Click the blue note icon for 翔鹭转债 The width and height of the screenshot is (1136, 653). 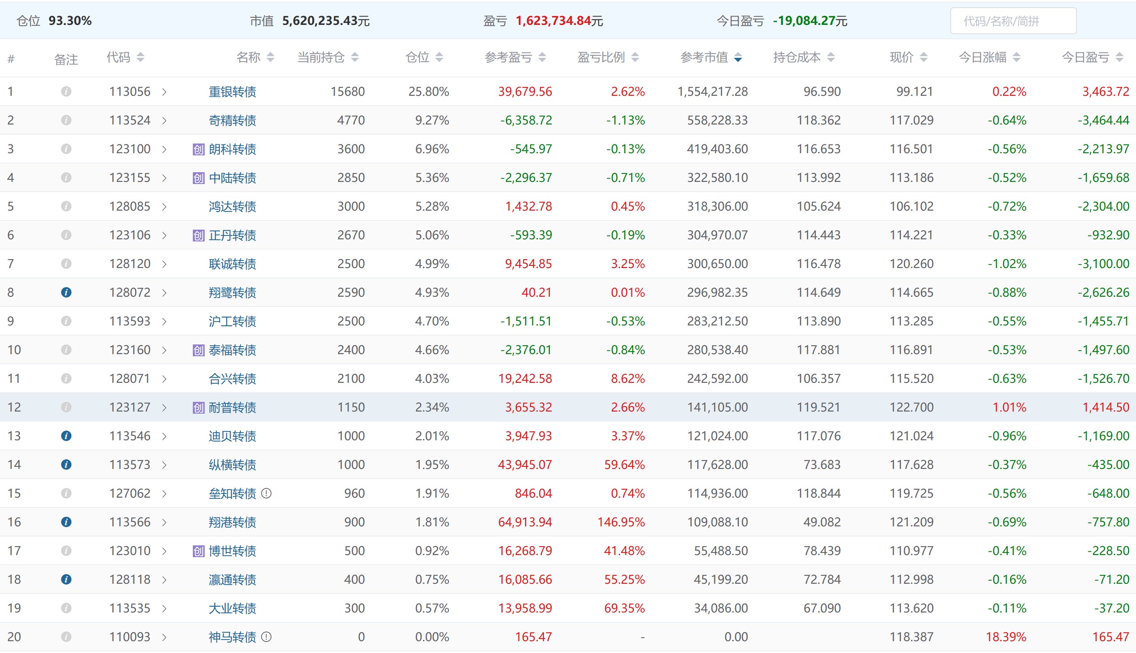click(66, 293)
